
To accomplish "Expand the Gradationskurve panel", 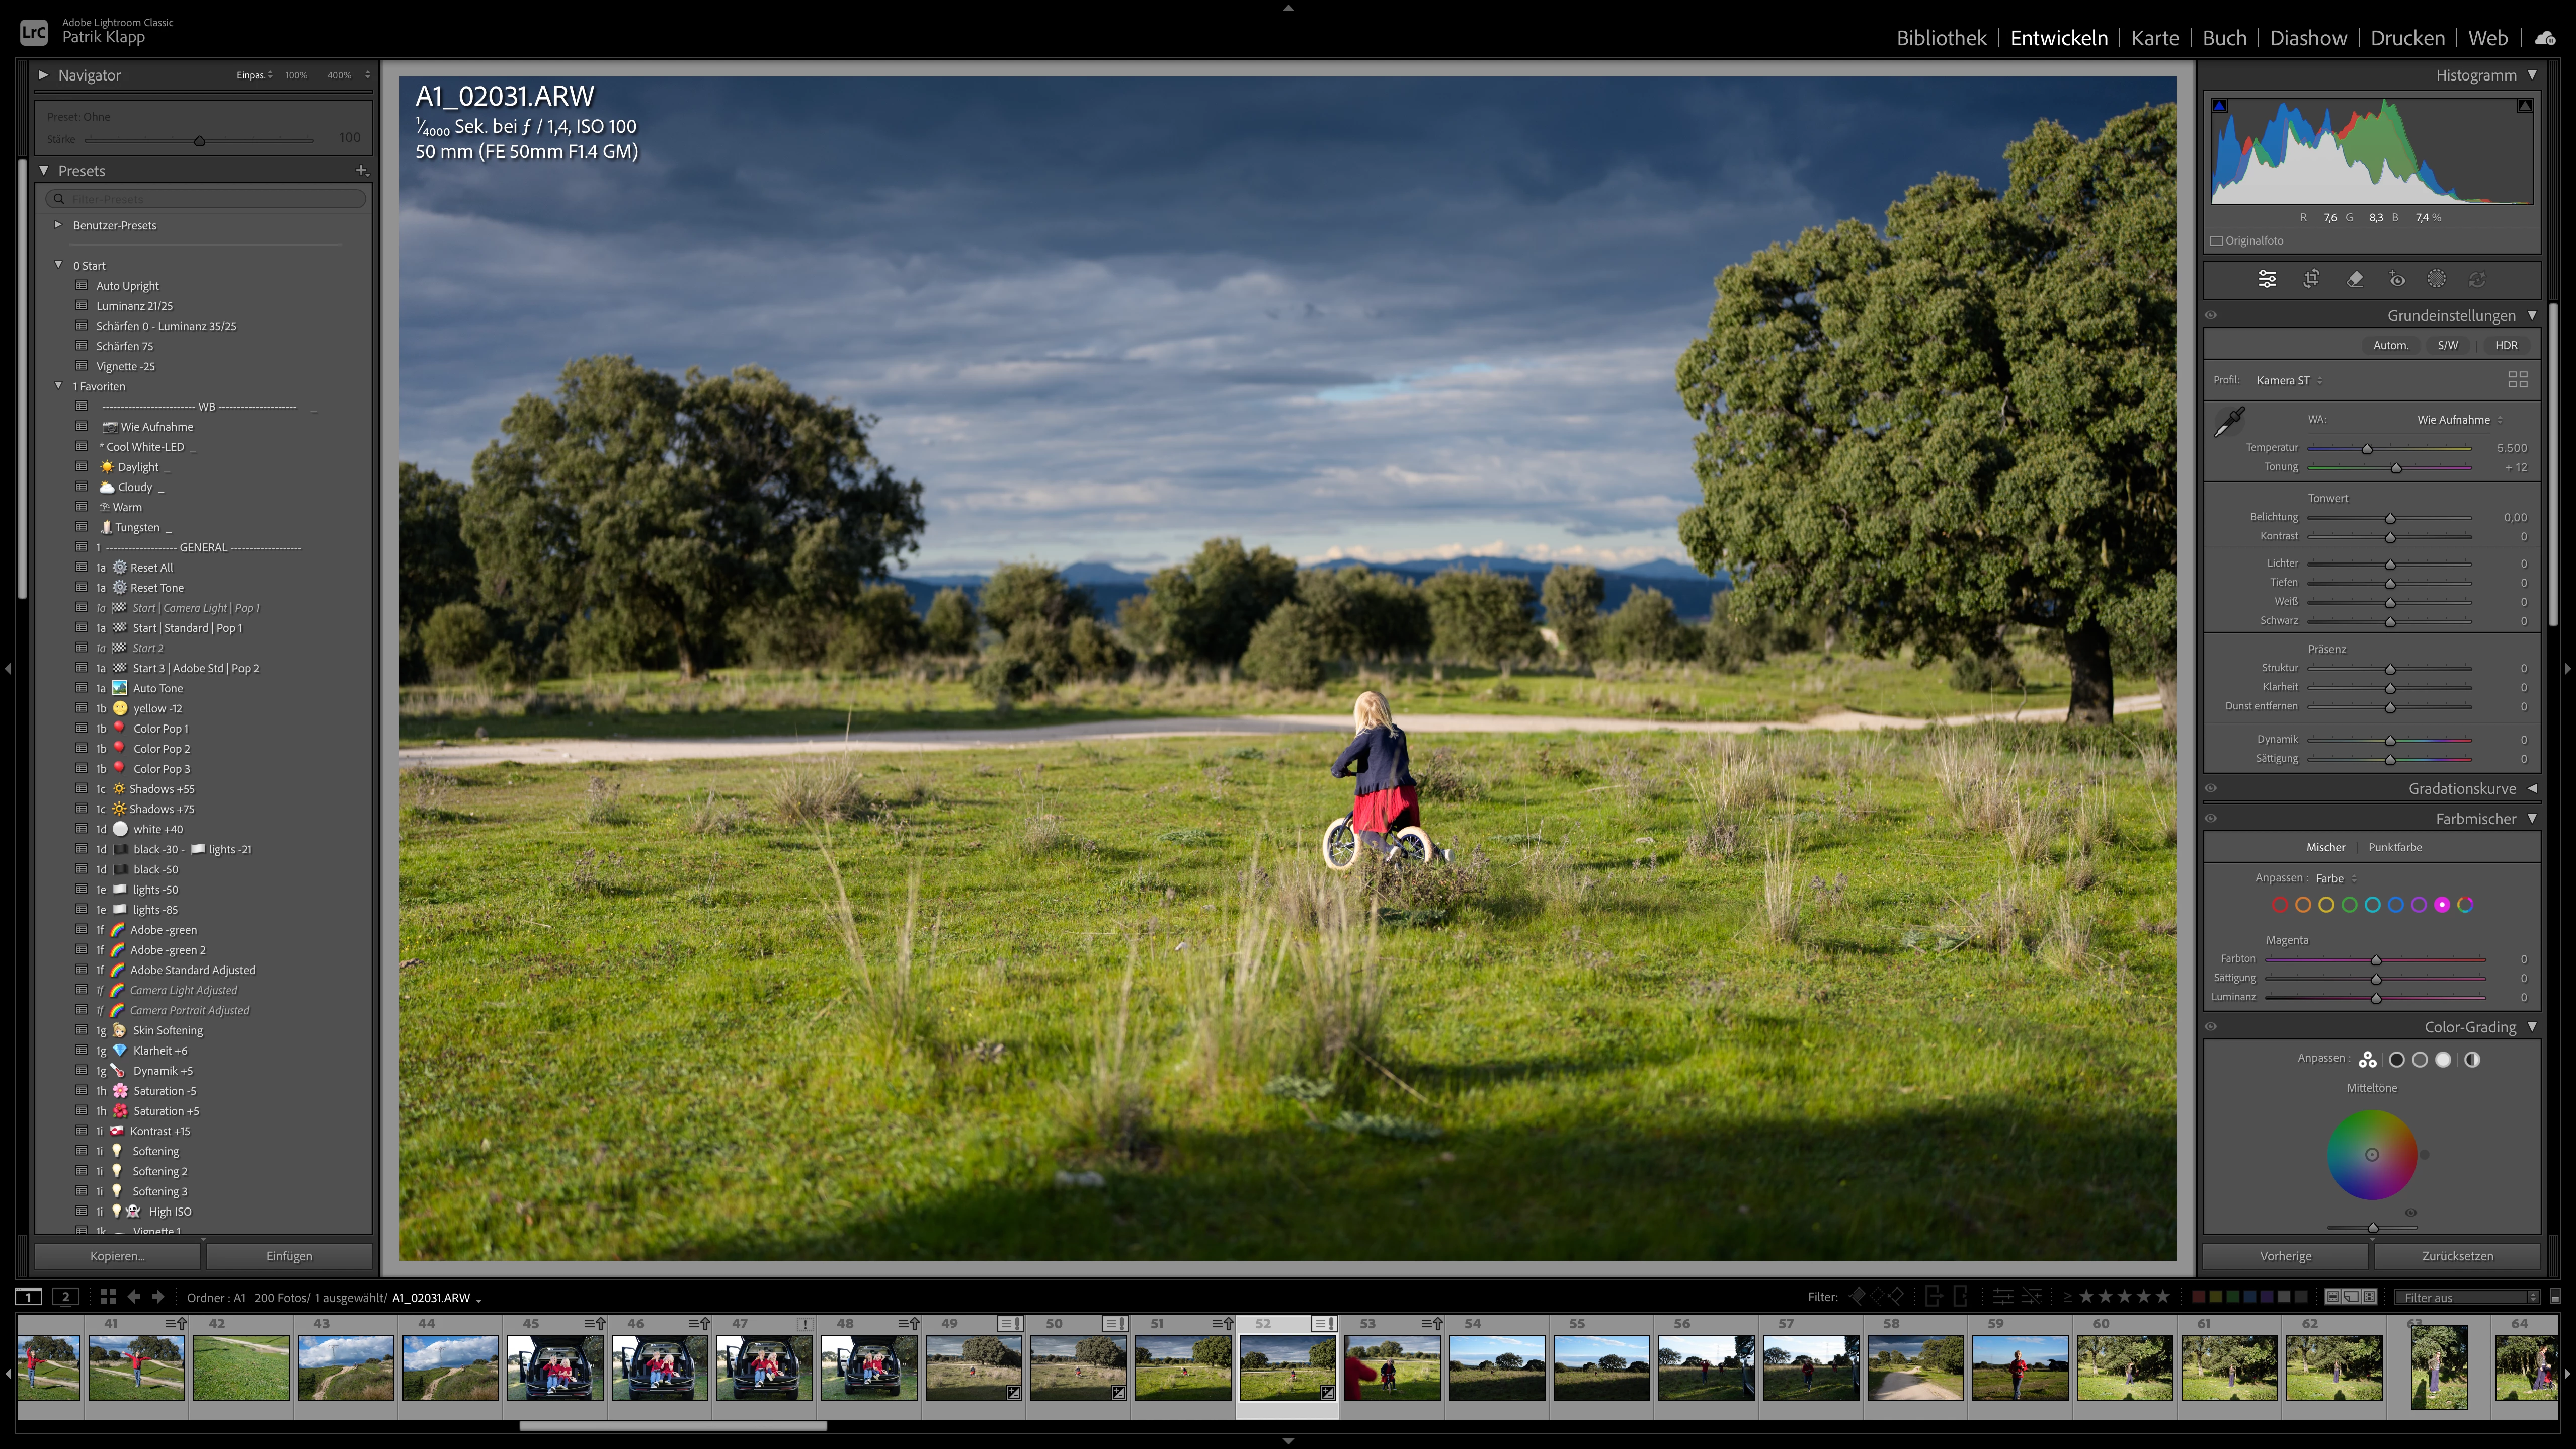I will (2532, 789).
